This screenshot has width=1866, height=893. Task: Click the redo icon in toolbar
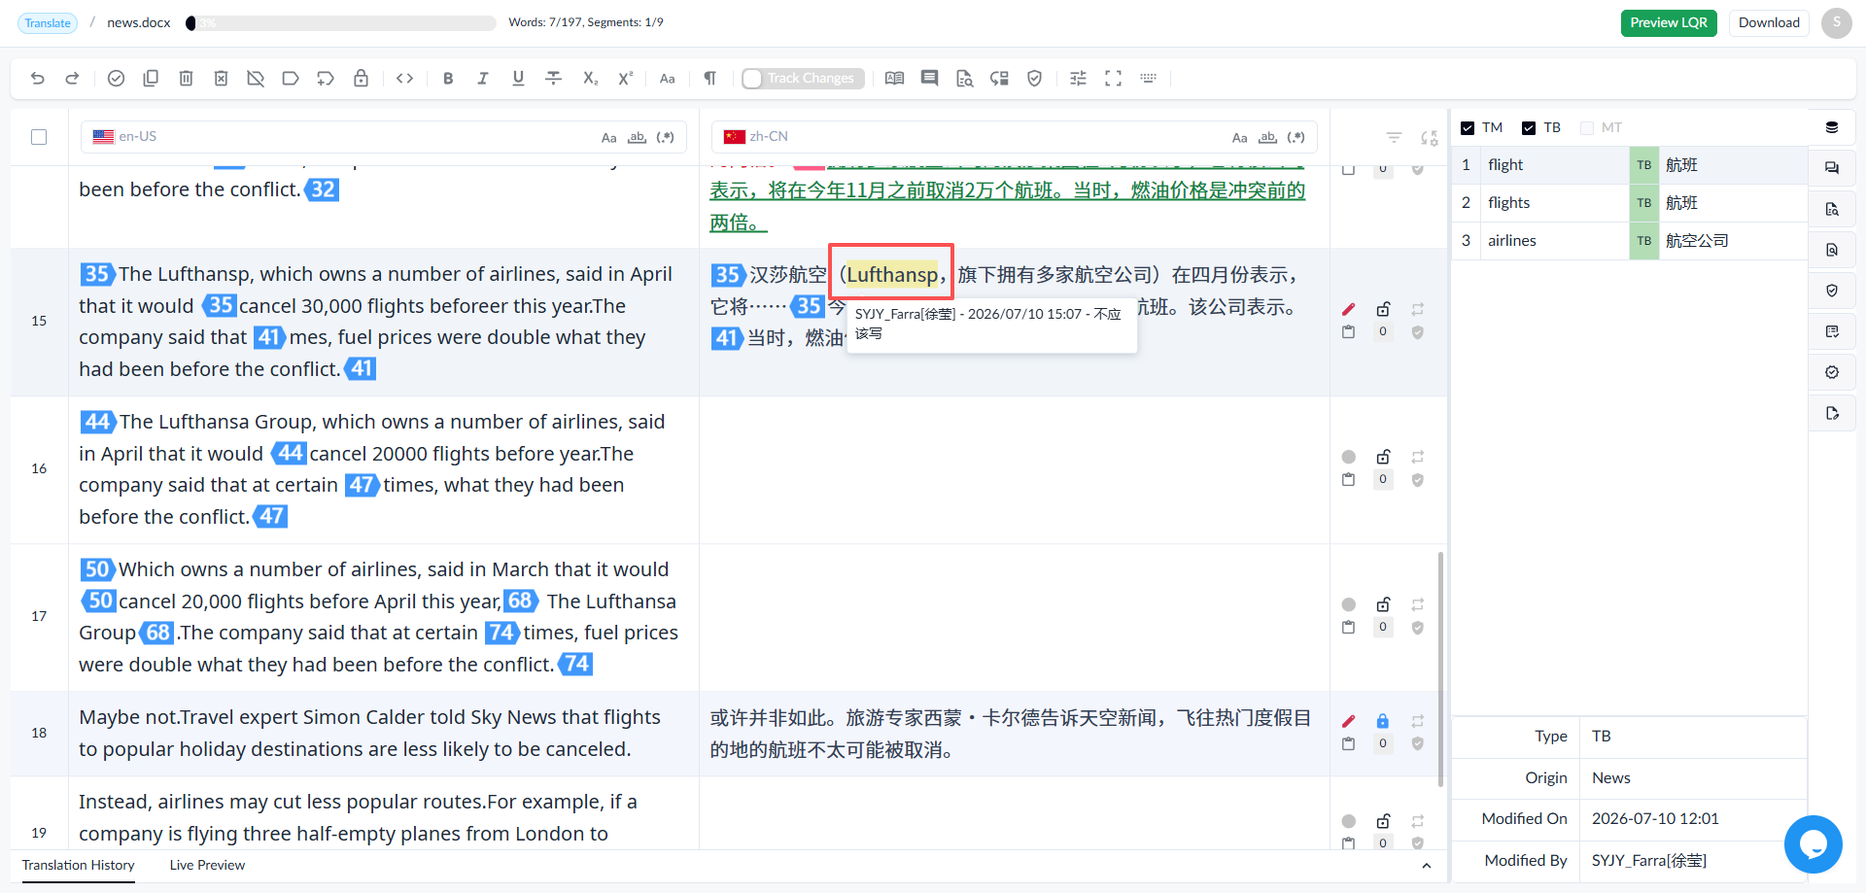click(x=72, y=79)
